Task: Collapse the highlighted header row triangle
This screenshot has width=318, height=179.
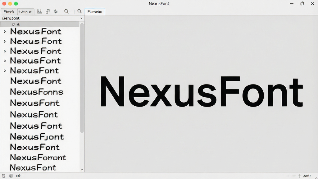Action: pos(13,24)
